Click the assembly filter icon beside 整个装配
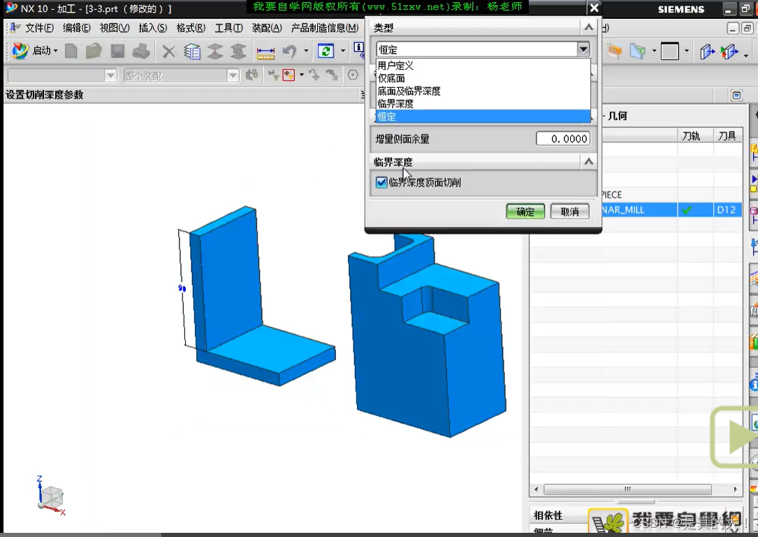The height and width of the screenshot is (537, 758). coord(252,75)
